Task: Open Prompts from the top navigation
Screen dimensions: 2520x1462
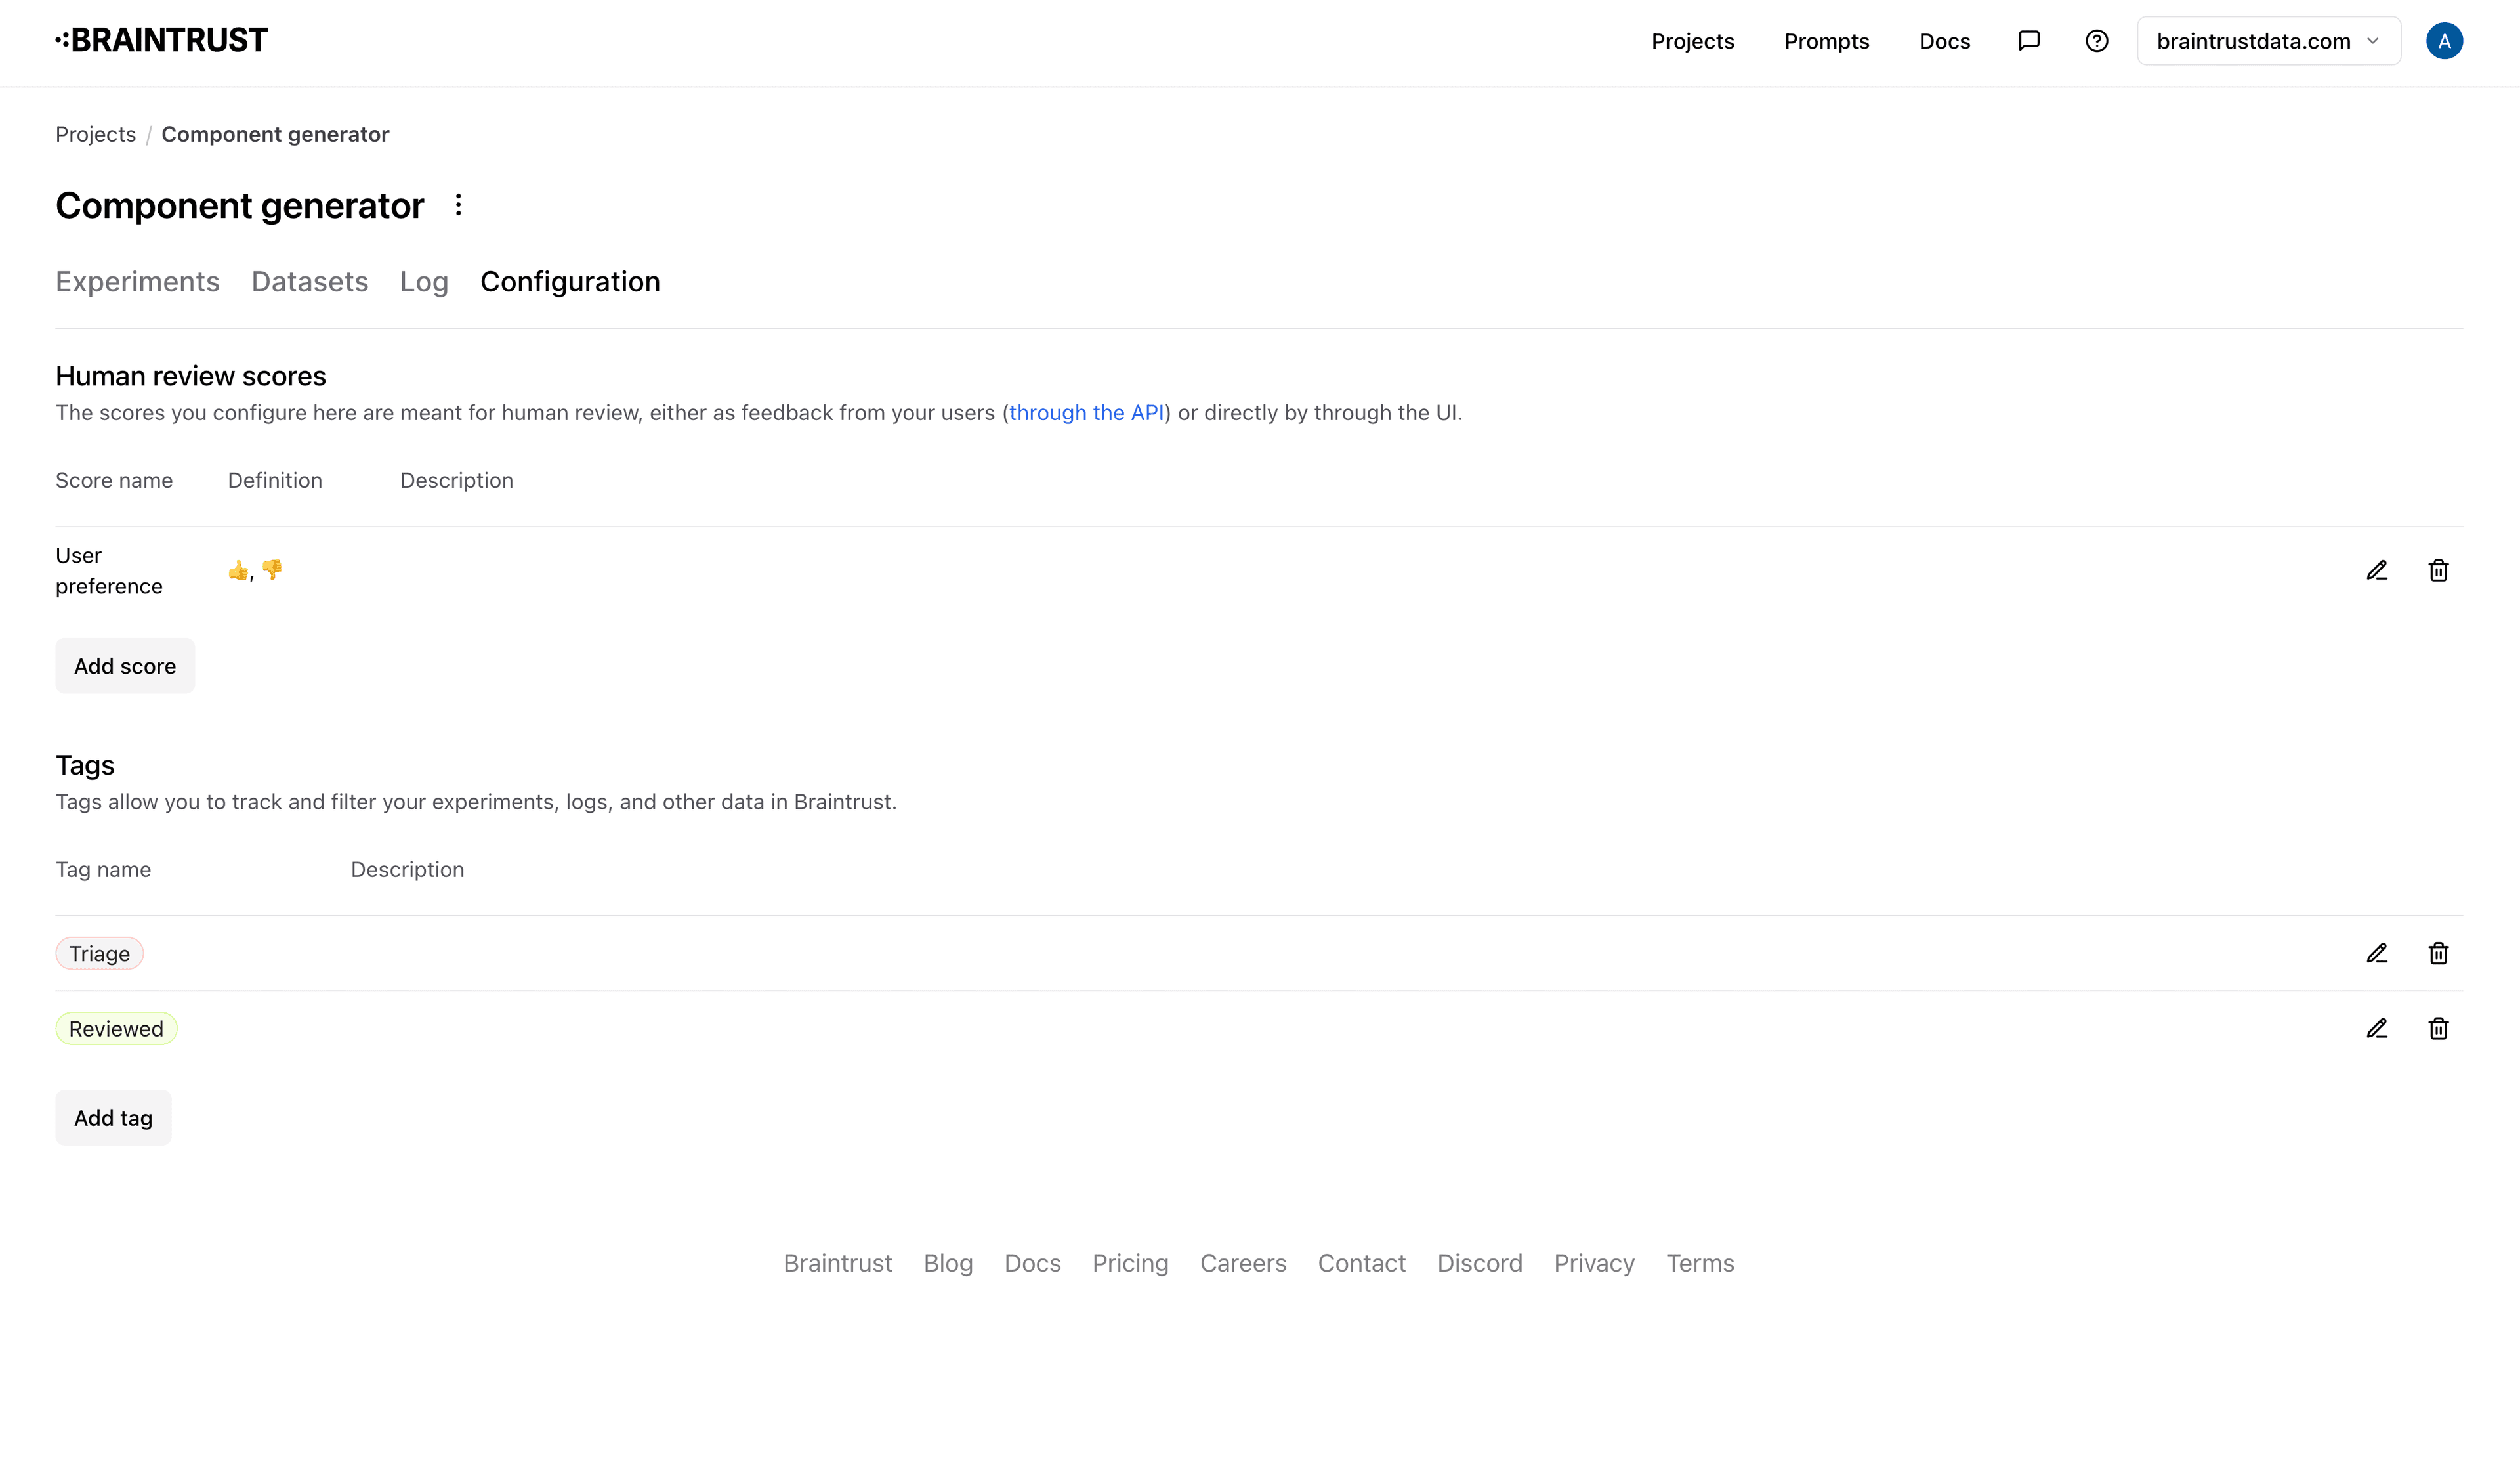Action: (1827, 41)
